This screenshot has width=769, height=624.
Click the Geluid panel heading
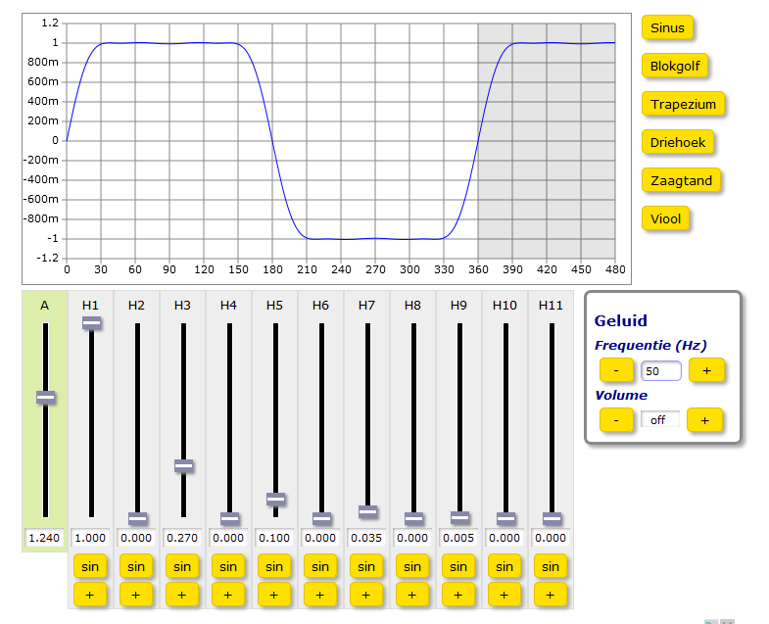pyautogui.click(x=620, y=321)
